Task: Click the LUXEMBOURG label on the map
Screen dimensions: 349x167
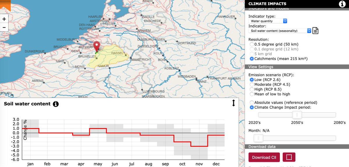Action: 154,91
